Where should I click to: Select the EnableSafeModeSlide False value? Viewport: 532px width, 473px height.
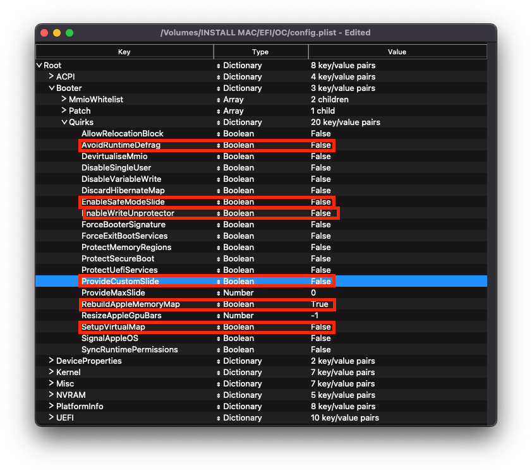coord(321,202)
